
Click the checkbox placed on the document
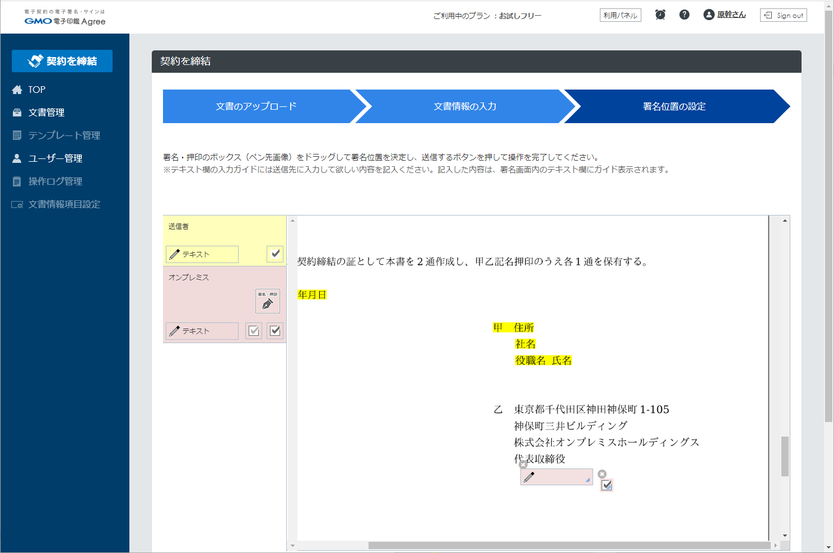pyautogui.click(x=607, y=485)
